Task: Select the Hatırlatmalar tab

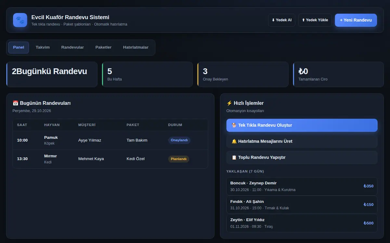Action: point(136,47)
